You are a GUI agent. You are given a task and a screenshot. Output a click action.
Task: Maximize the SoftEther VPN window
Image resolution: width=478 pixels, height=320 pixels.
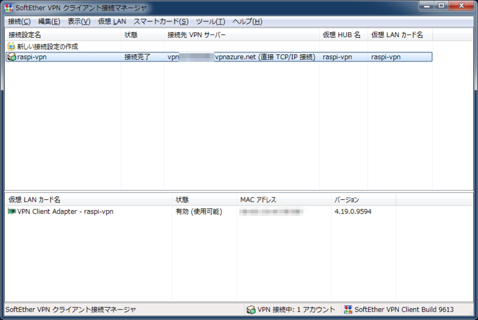coord(441,6)
